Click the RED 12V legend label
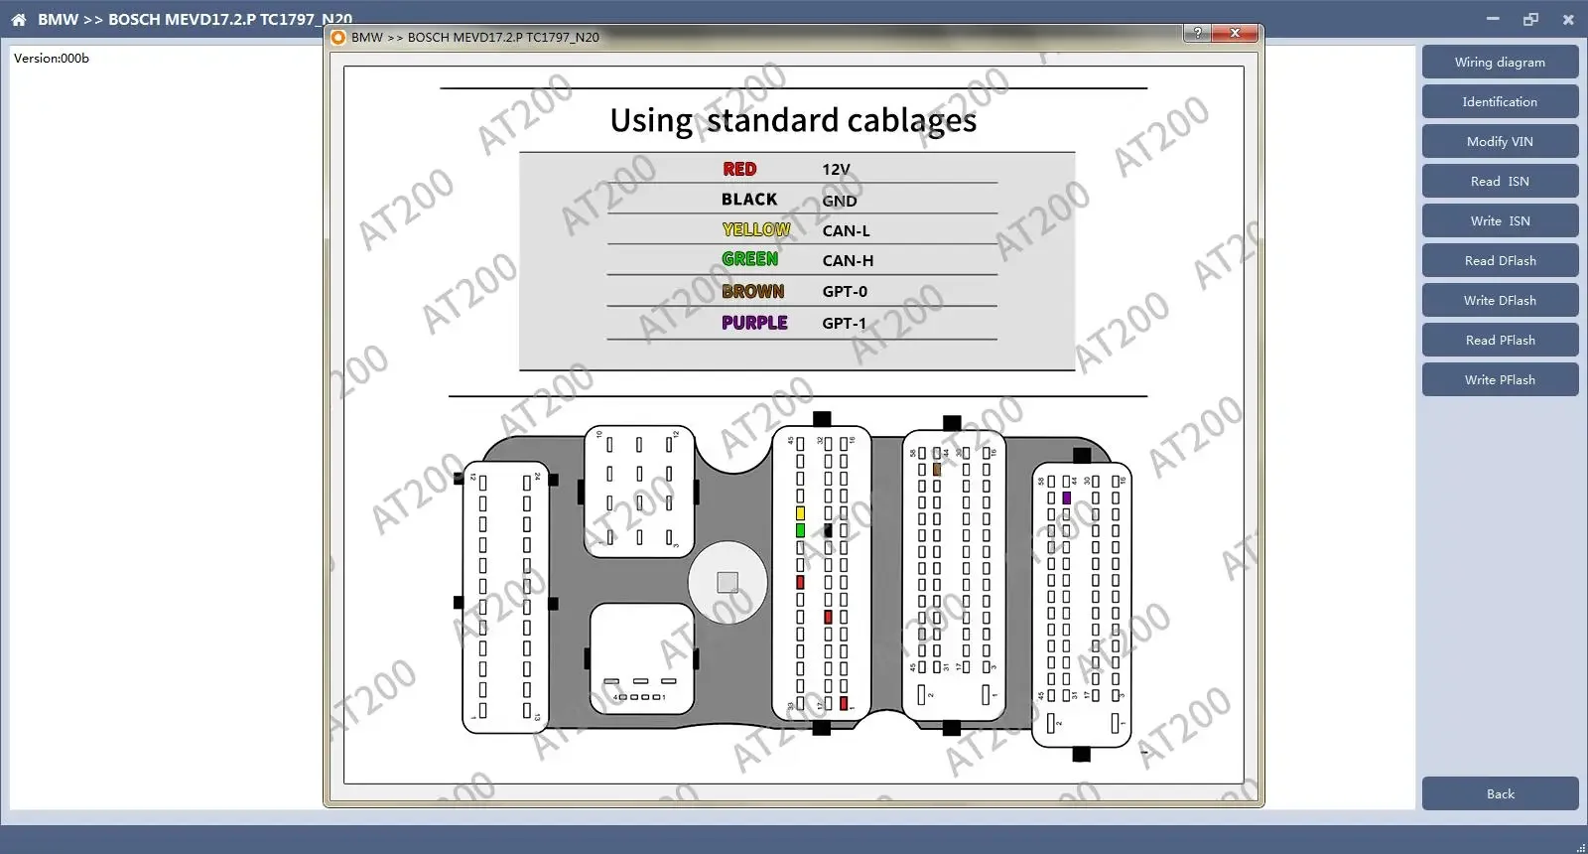Screen dimensions: 1588x854 tap(739, 169)
